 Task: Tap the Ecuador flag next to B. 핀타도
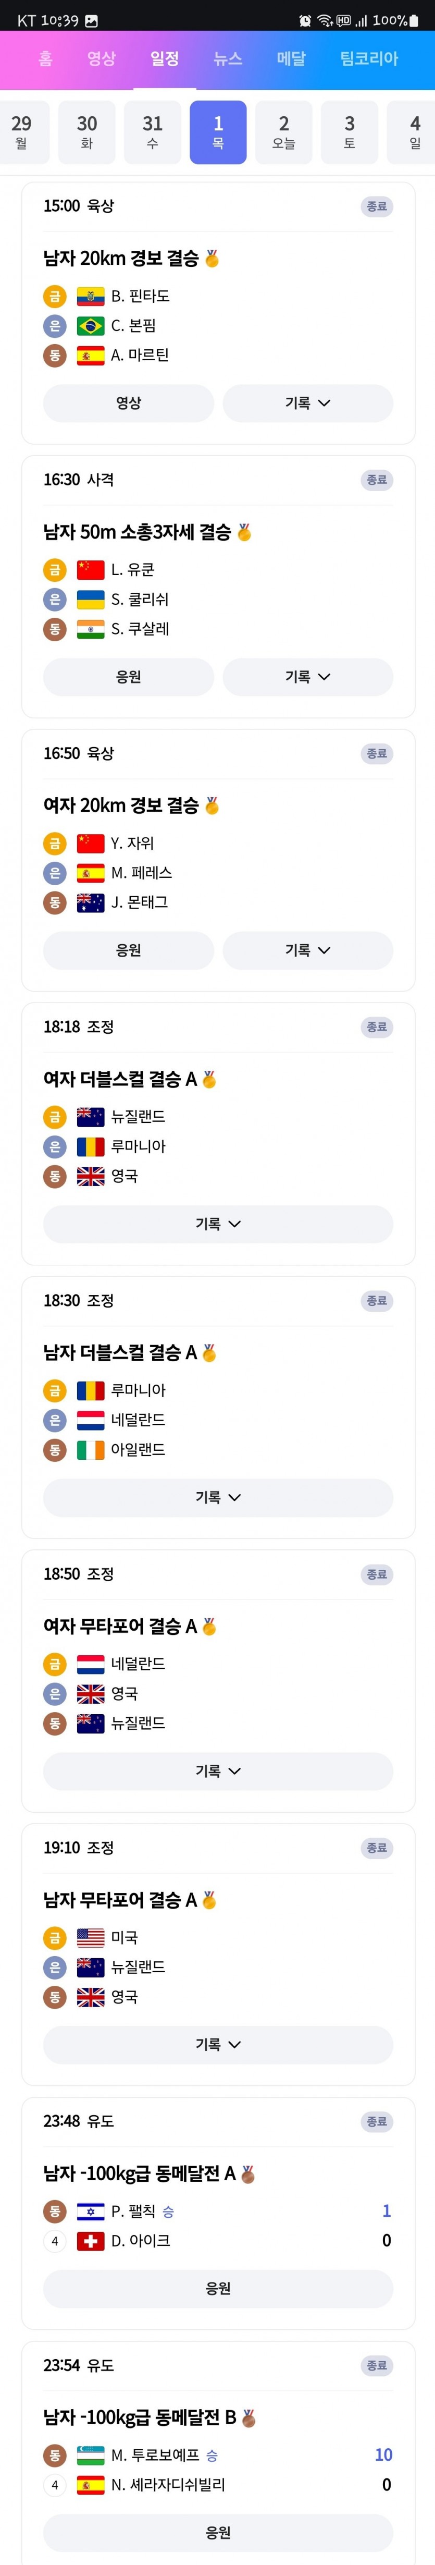91,296
